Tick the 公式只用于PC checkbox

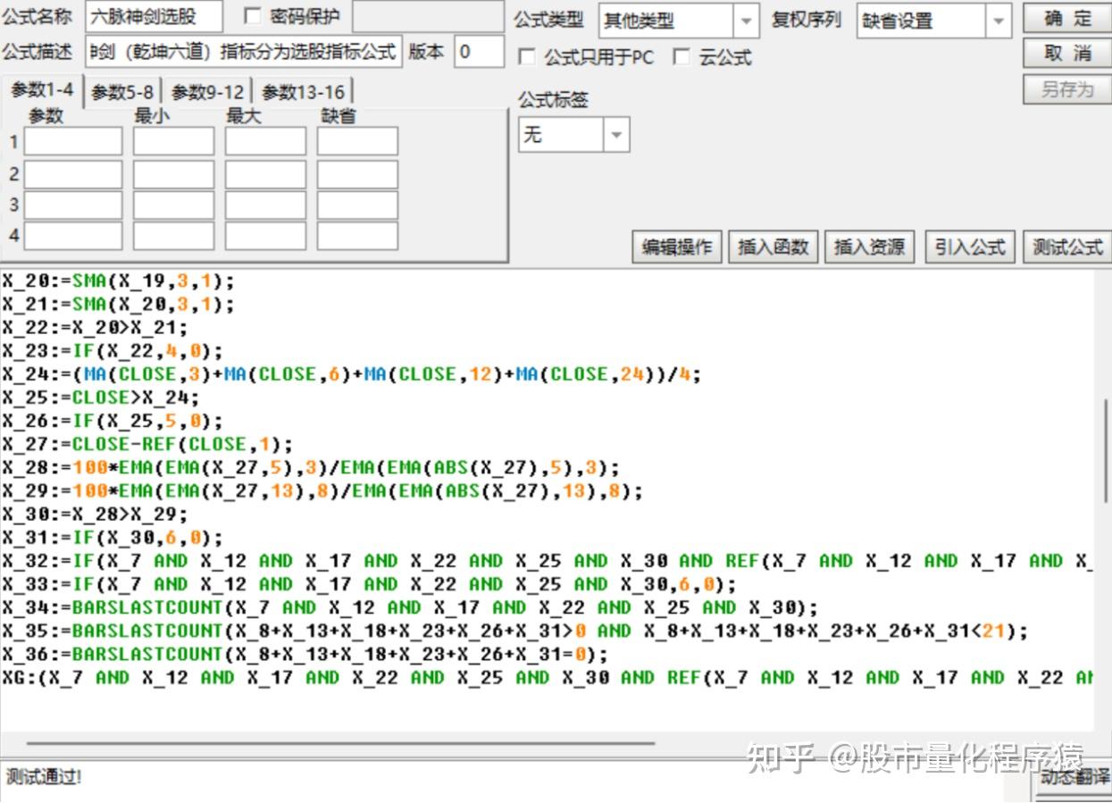click(527, 57)
